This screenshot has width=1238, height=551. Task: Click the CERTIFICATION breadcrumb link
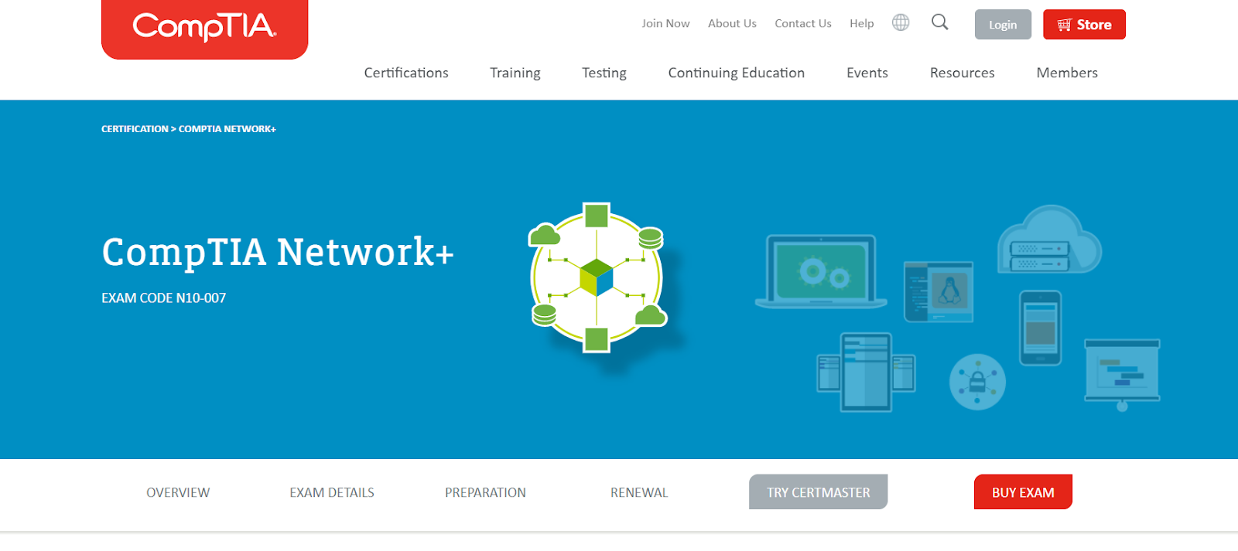[x=135, y=129]
